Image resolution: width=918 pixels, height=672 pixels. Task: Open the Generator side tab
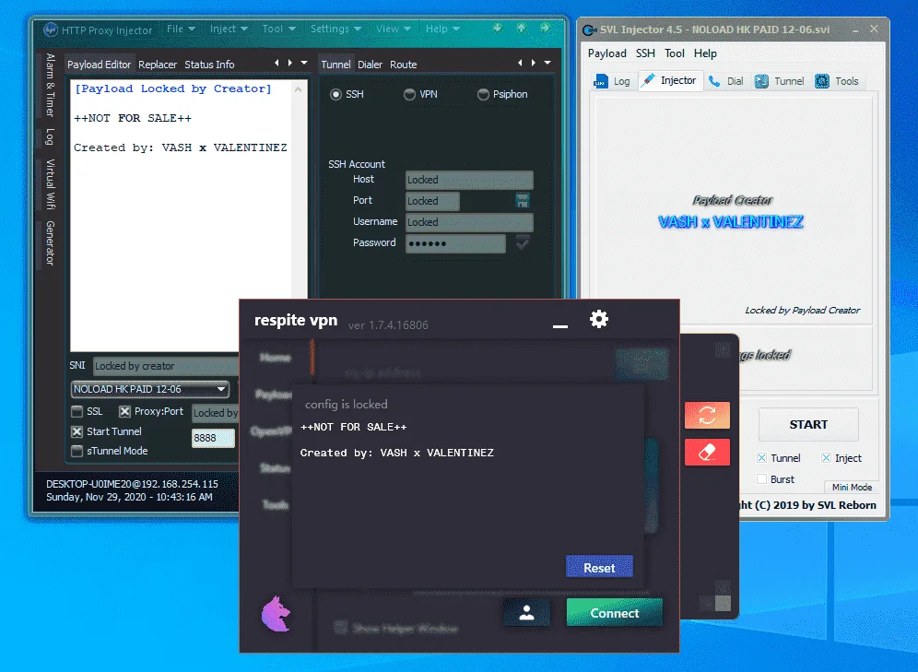coord(51,243)
